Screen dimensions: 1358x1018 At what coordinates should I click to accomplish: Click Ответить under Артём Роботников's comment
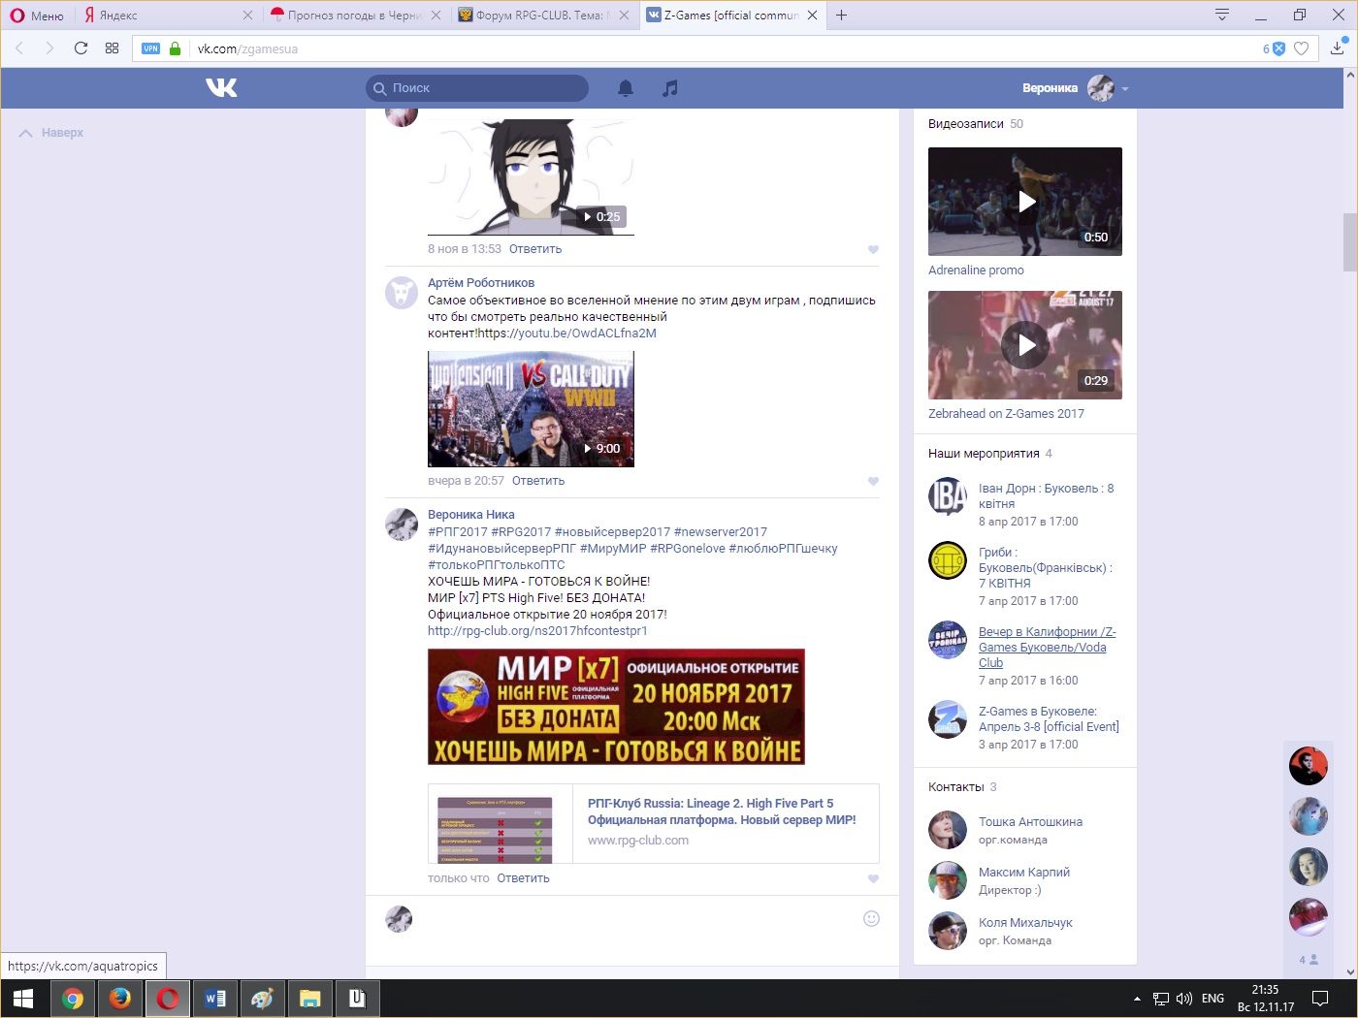tap(538, 481)
